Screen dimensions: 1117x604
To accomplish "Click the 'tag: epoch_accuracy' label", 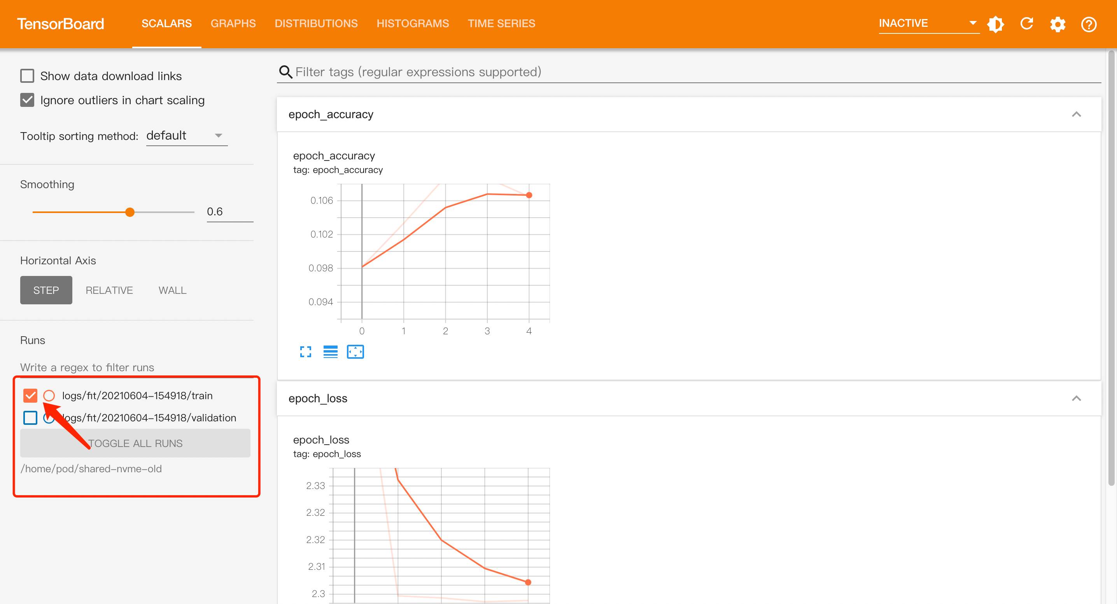I will (338, 170).
